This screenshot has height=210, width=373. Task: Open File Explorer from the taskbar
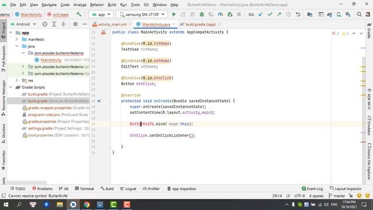point(59,205)
